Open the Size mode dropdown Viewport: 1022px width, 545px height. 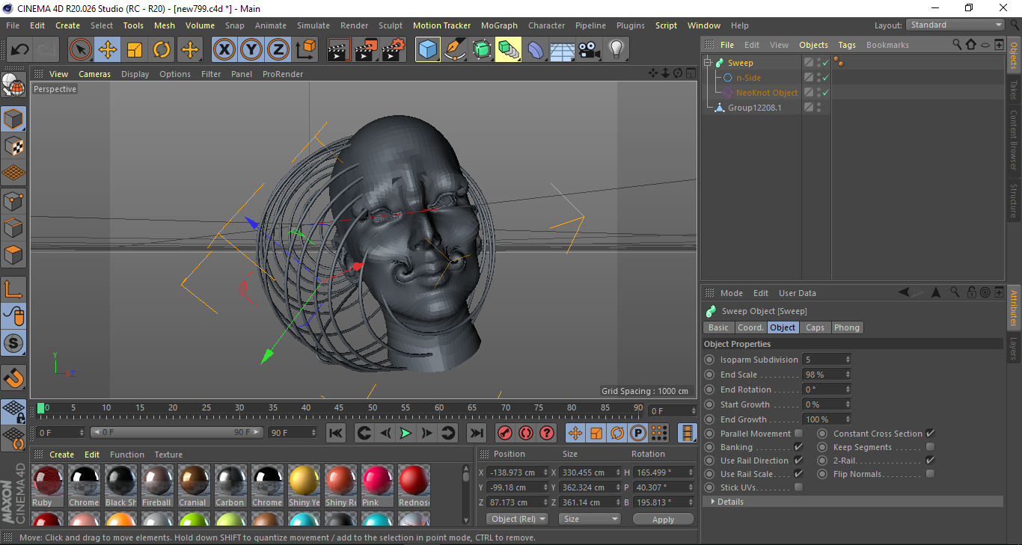(590, 519)
